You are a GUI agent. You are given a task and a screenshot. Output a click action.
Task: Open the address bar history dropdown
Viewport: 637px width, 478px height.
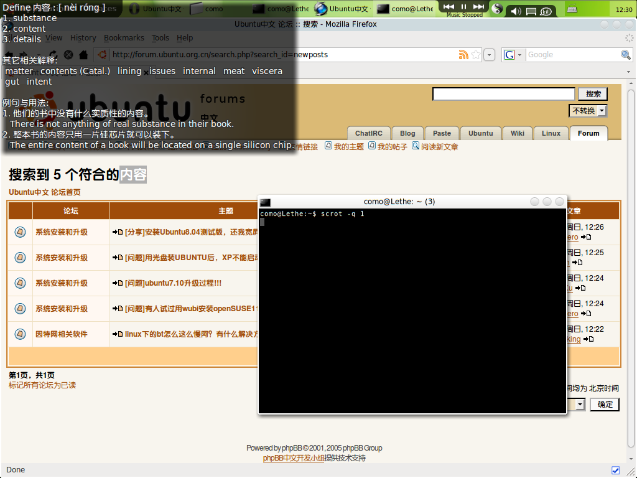tap(489, 55)
